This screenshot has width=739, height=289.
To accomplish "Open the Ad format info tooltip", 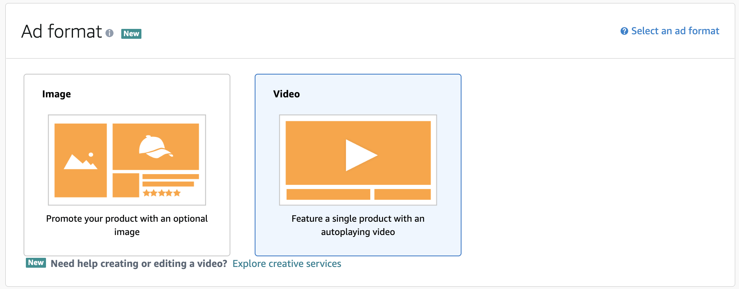I will pos(110,34).
